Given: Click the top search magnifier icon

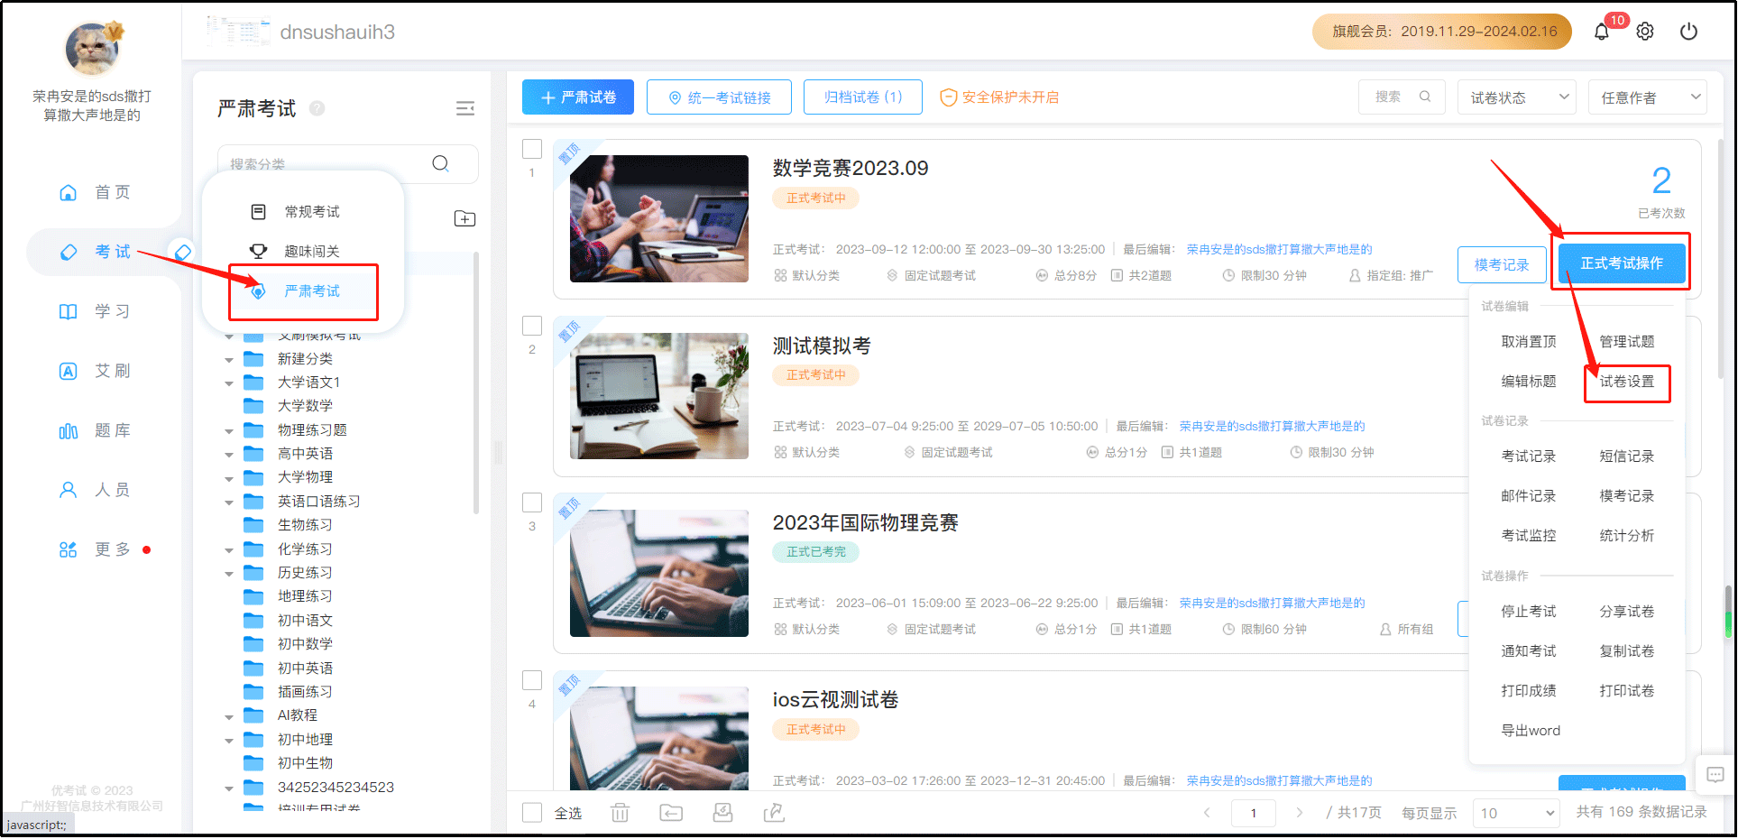Looking at the screenshot, I should pos(1425,97).
